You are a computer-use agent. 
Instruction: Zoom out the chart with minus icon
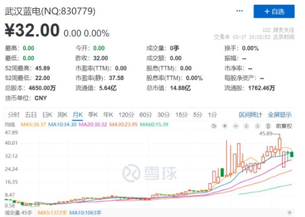click(235, 126)
